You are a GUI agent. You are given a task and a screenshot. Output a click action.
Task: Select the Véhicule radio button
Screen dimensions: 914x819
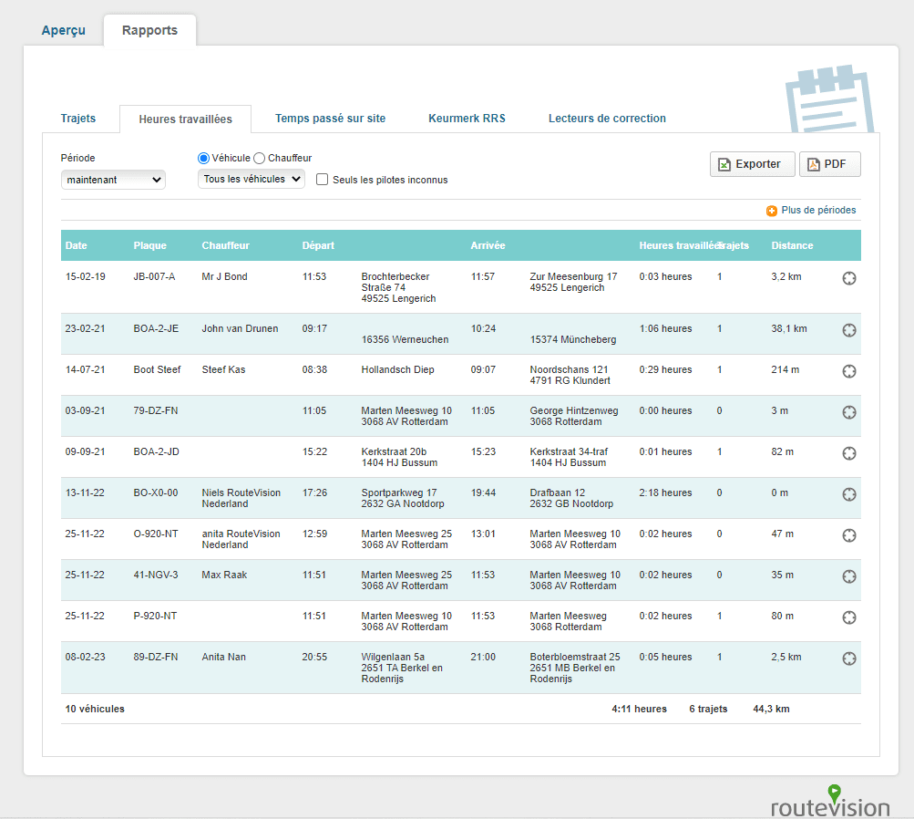[x=204, y=159]
